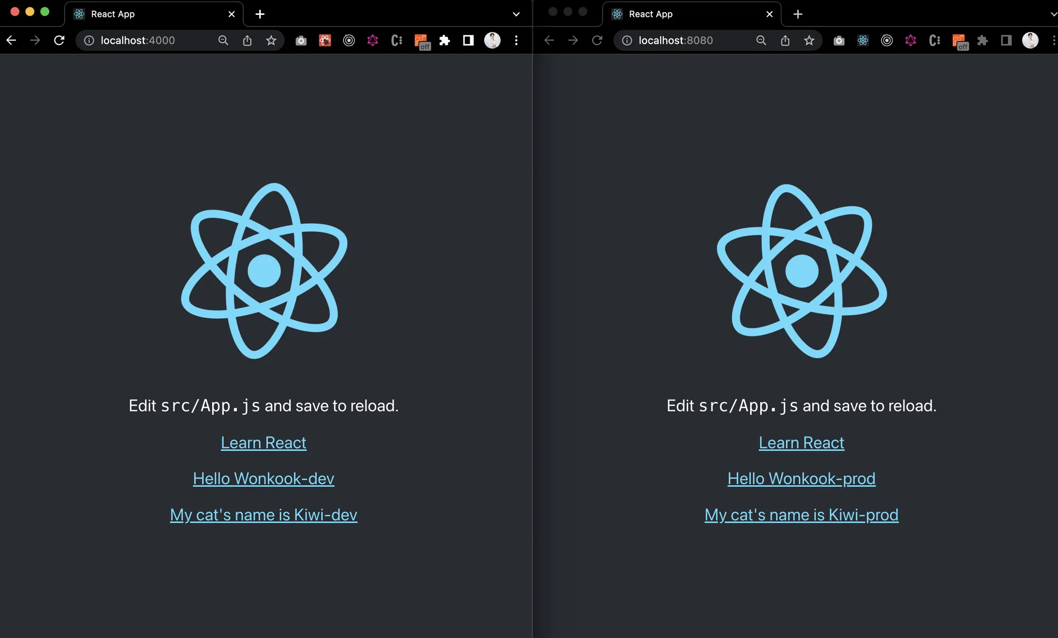Screen dimensions: 1058x638
Task: Select the React App tab in localhost:8080 window
Action: tap(691, 14)
